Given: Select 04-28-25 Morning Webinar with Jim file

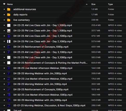Looking at the screenshot, I should (63, 73).
